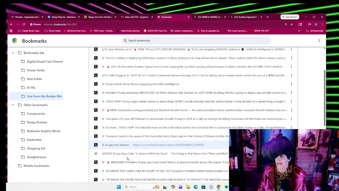Screen dimensions: 339x191
Task: Click the Ask Gemini button
Action: (289, 17)
